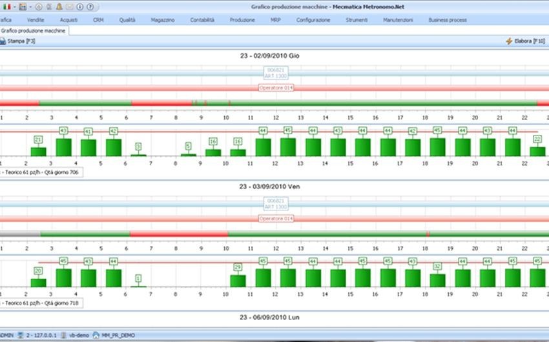
Task: Select the Grafico produzione macchine tab
Action: [x=34, y=30]
